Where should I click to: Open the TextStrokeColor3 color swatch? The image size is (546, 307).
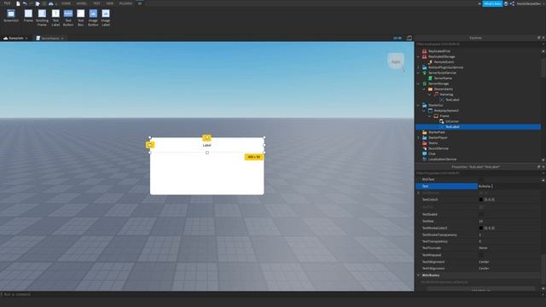481,228
